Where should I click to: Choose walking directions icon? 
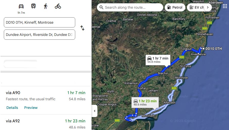coord(46,6)
